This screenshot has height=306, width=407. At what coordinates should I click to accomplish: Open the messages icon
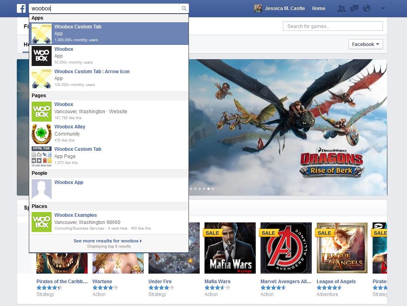pyautogui.click(x=354, y=8)
